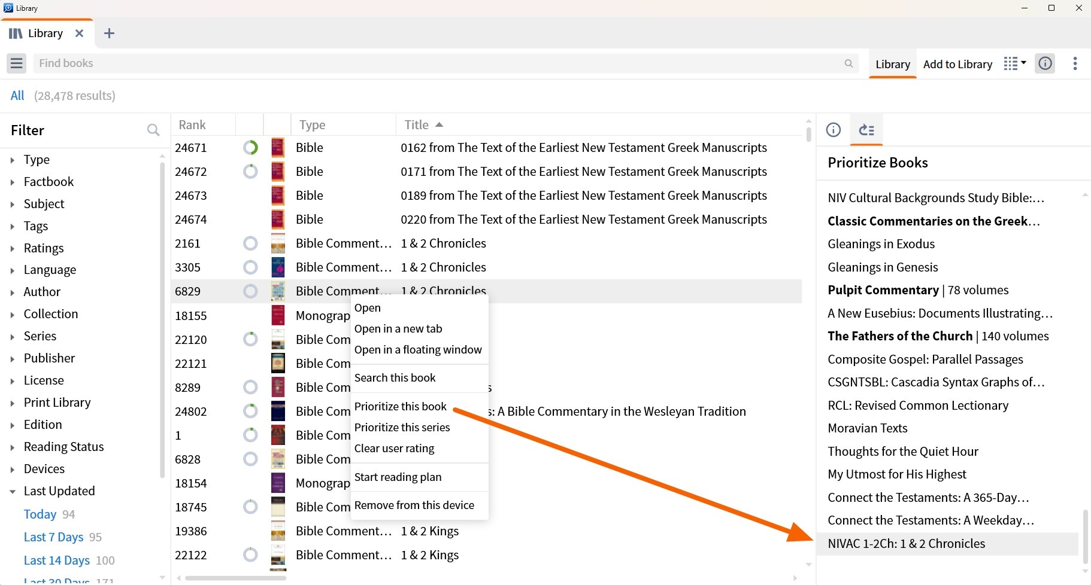Screen dimensions: 1091x585
Task: Click reading status circle for rank 18745
Action: (250, 507)
